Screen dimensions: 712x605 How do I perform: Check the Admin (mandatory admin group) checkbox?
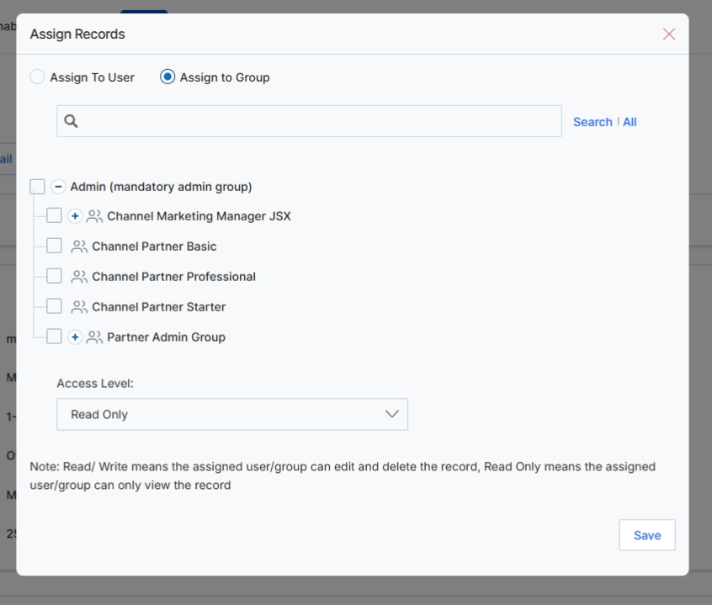[x=37, y=187]
